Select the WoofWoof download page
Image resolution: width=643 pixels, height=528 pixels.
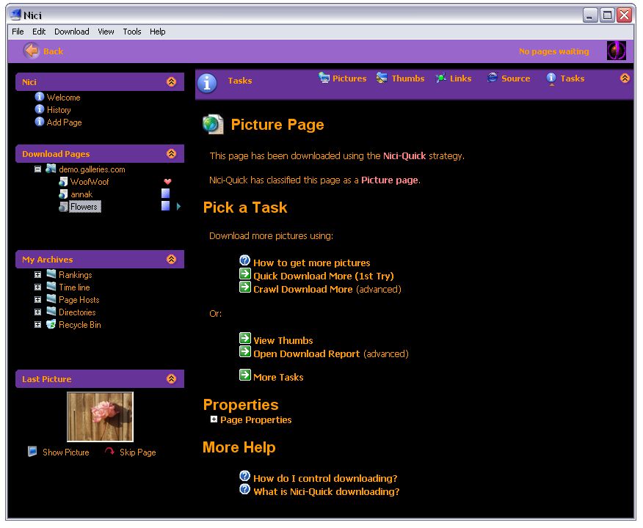[90, 181]
